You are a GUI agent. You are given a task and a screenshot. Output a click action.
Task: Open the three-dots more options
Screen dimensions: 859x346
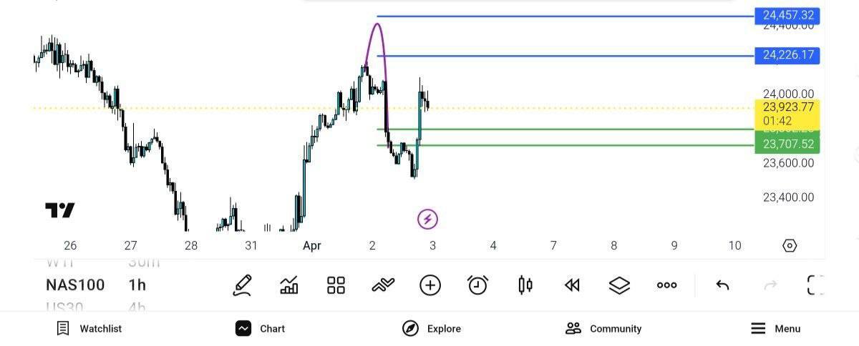(x=666, y=285)
